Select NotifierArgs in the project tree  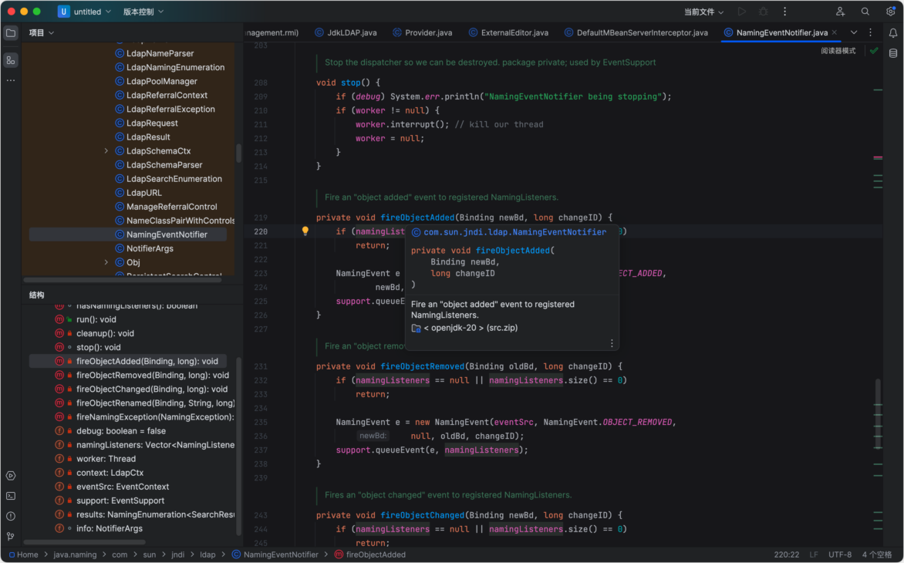coord(150,248)
